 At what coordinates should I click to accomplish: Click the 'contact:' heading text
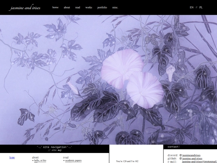pyautogui.click(x=174, y=147)
